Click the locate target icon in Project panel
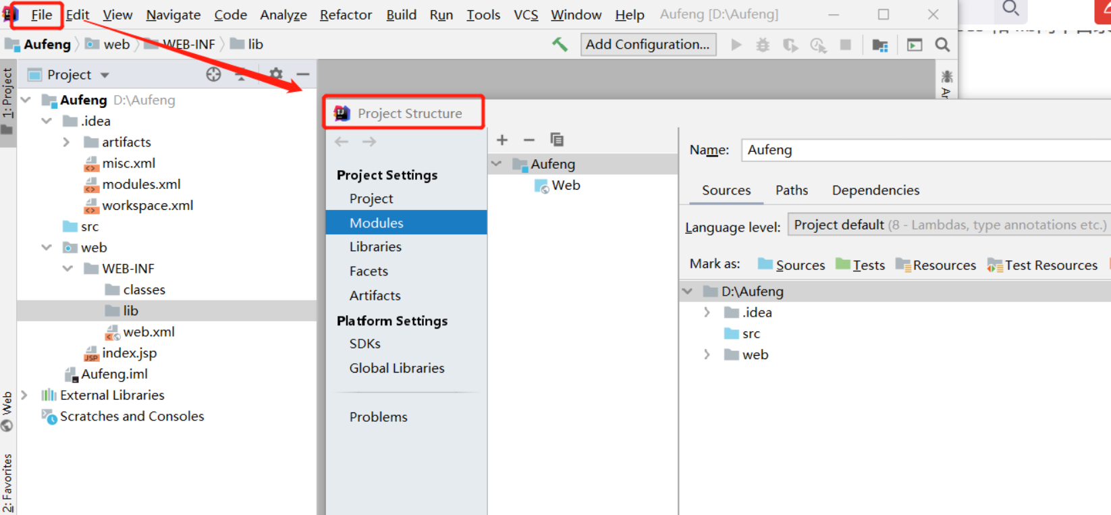The image size is (1111, 515). (x=213, y=74)
